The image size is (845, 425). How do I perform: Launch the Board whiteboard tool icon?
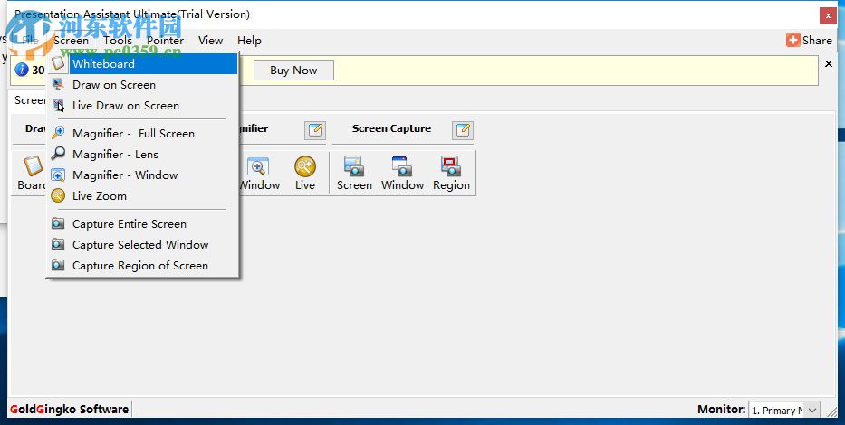[x=32, y=174]
